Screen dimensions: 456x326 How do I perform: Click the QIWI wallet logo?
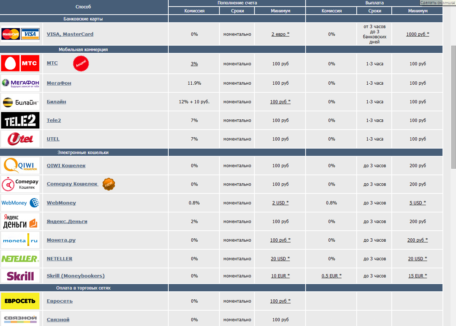coord(20,166)
